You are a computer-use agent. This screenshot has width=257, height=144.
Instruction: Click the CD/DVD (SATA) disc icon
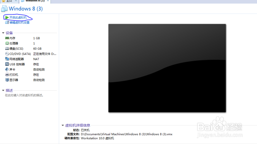click(x=7, y=54)
